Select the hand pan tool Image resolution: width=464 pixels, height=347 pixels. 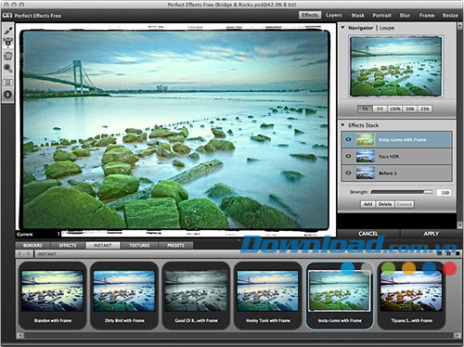click(8, 56)
